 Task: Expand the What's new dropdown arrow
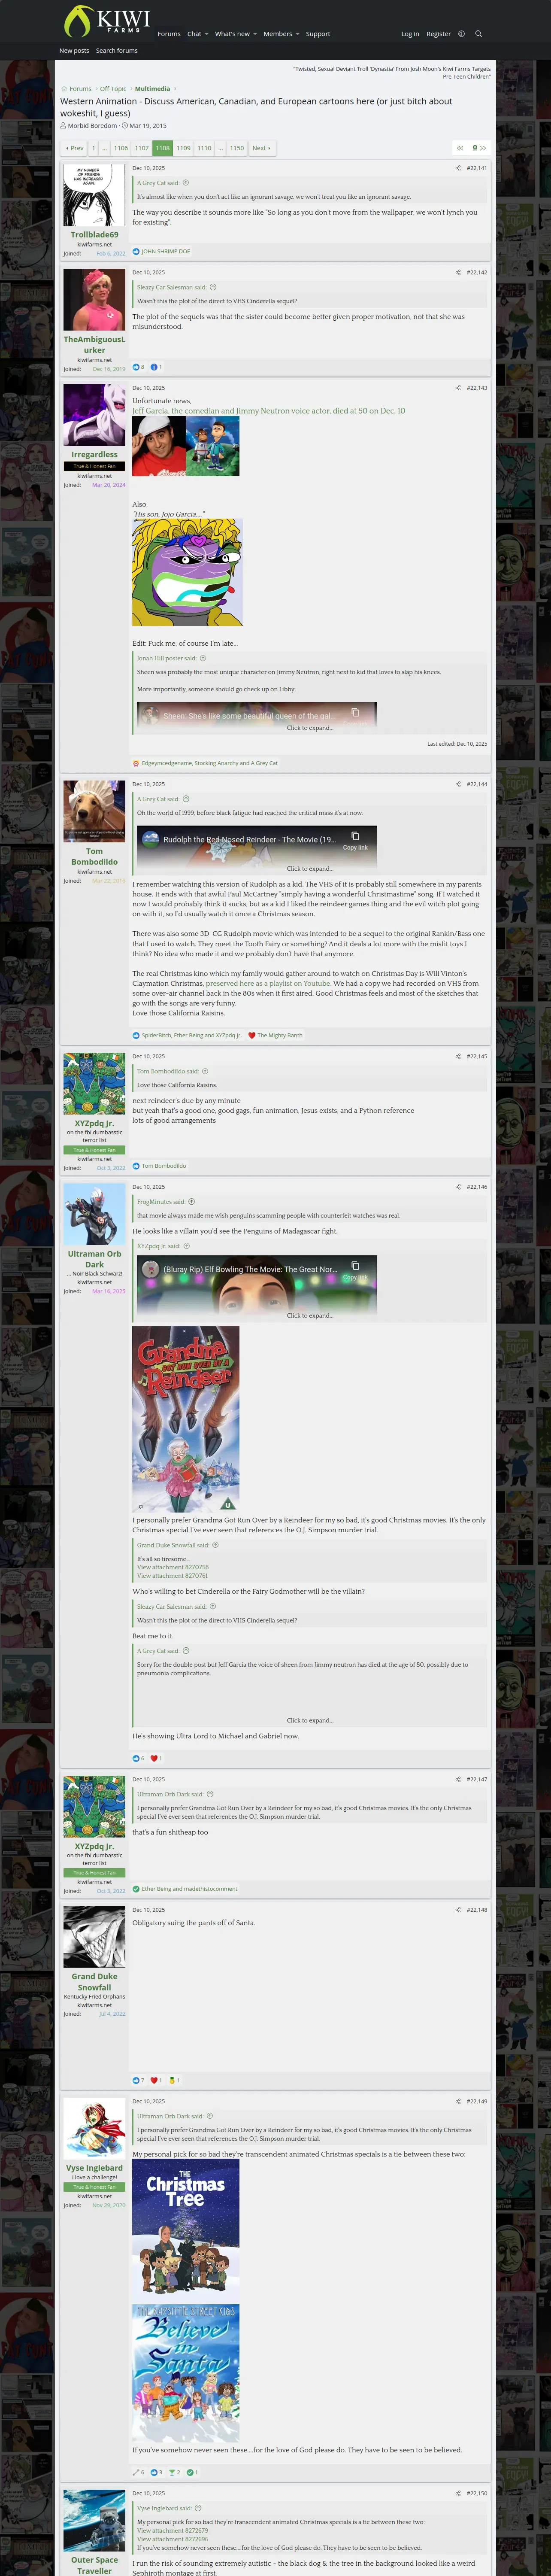pos(255,34)
